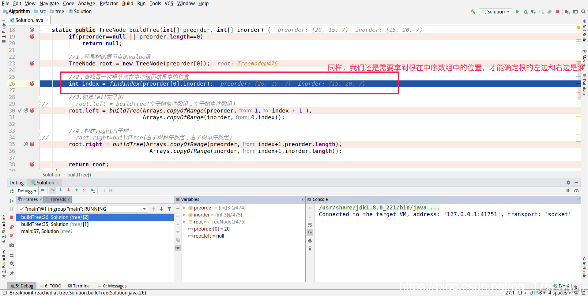Run the Solution configuration with the green arrow
The width and height of the screenshot is (588, 296).
click(x=518, y=12)
